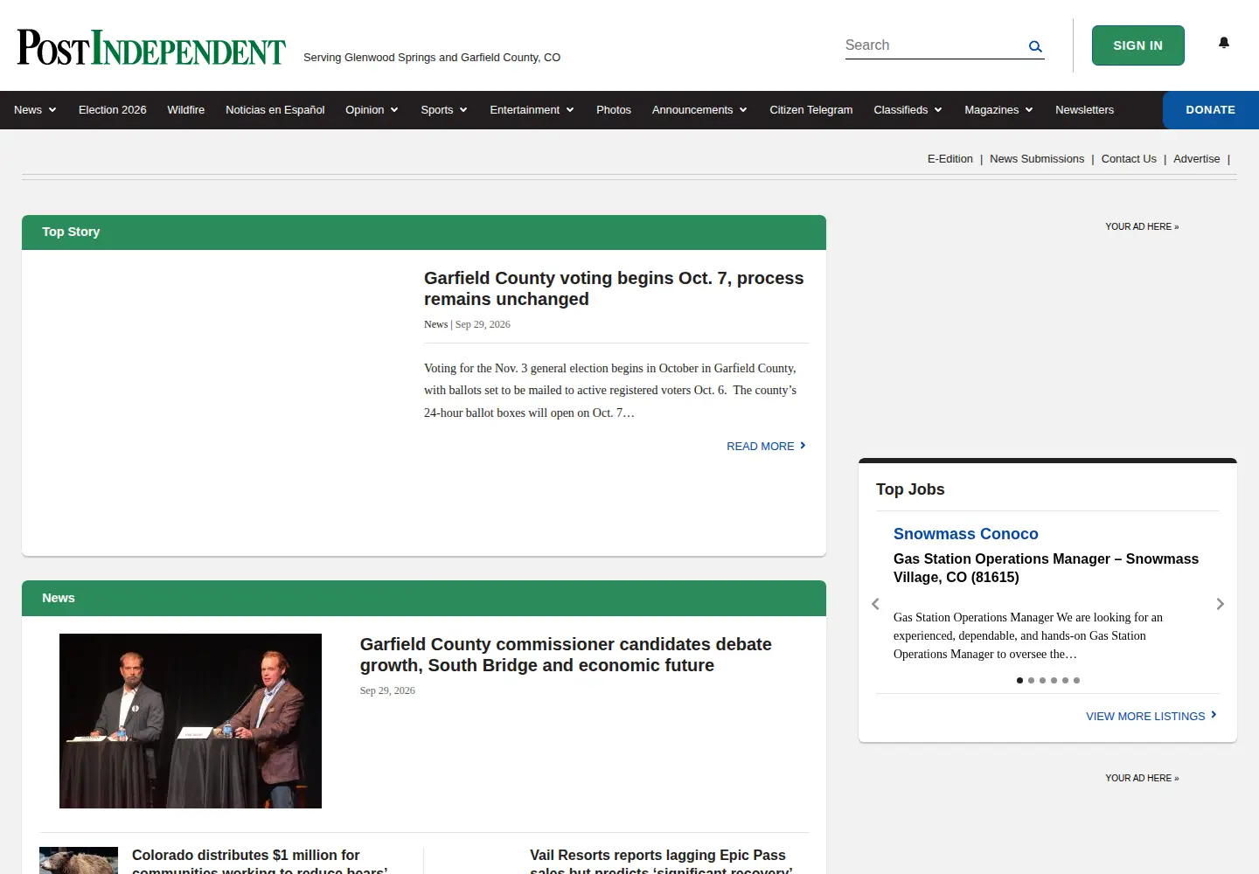1259x874 pixels.
Task: Select the second Top Jobs carousel dot
Action: (x=1031, y=680)
